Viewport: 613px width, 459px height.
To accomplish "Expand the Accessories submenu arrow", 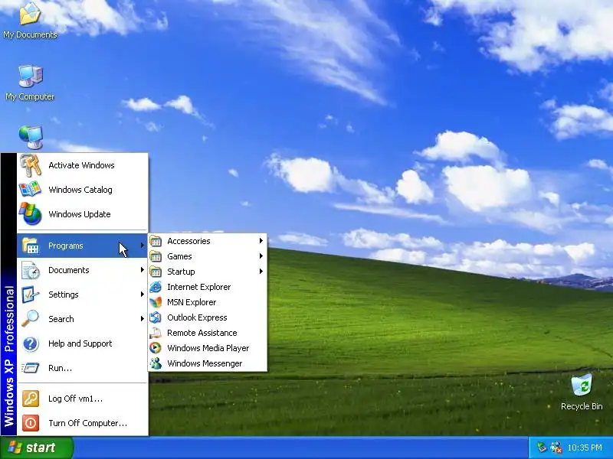I will coord(261,241).
